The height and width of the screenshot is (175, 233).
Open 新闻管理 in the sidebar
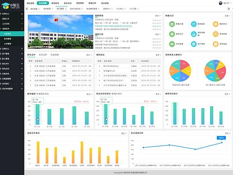[x=8, y=39]
